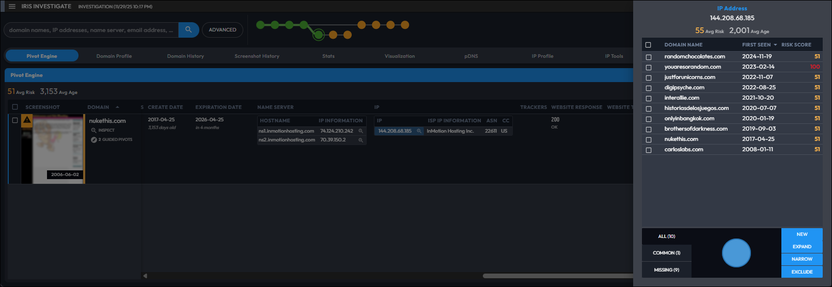Select the nukethis.com row checkbox in Pivot Engine
The height and width of the screenshot is (287, 832).
tap(15, 120)
